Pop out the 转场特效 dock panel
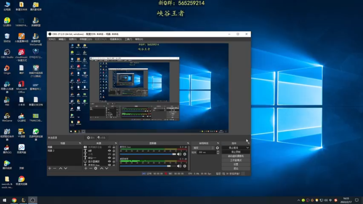 coord(218,143)
